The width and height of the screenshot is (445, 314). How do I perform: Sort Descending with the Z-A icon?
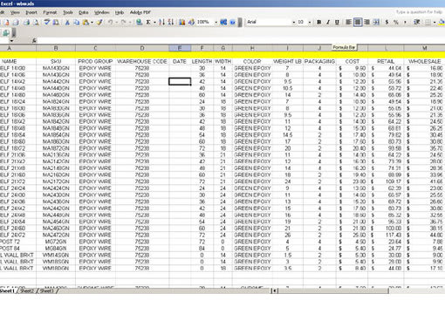[171, 22]
